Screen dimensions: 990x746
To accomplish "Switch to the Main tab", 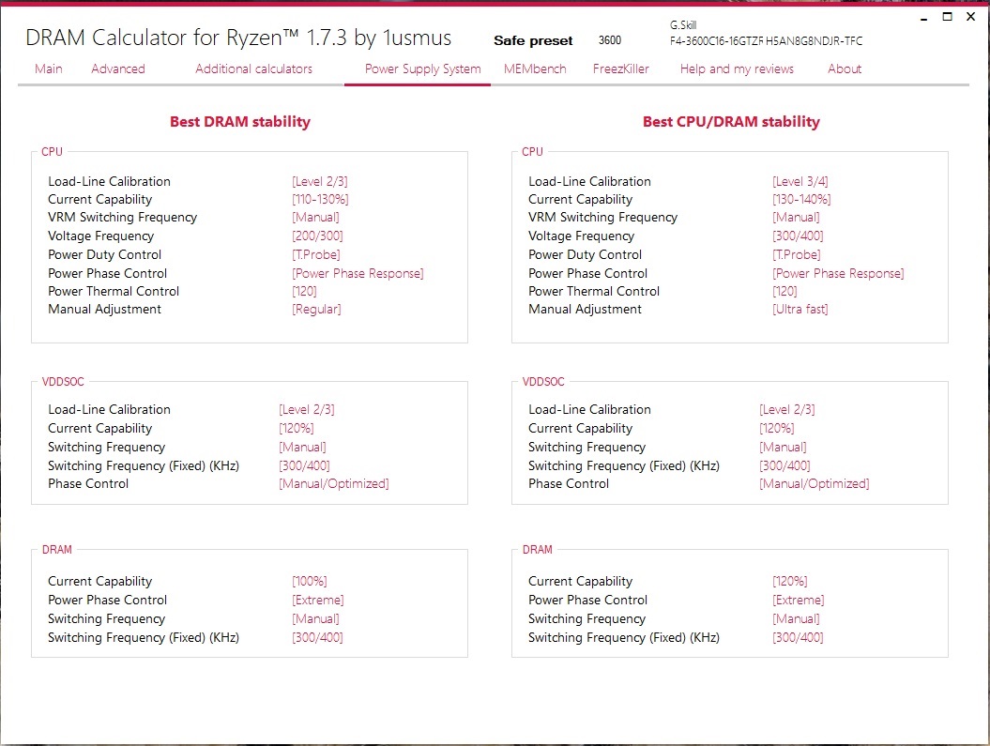I will pos(49,69).
